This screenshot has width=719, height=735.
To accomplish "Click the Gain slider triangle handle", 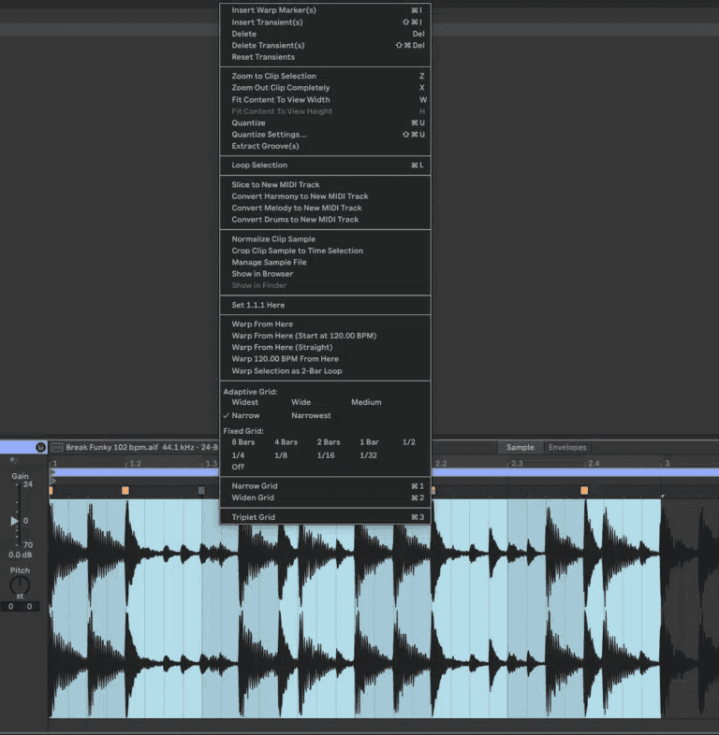I will (14, 521).
